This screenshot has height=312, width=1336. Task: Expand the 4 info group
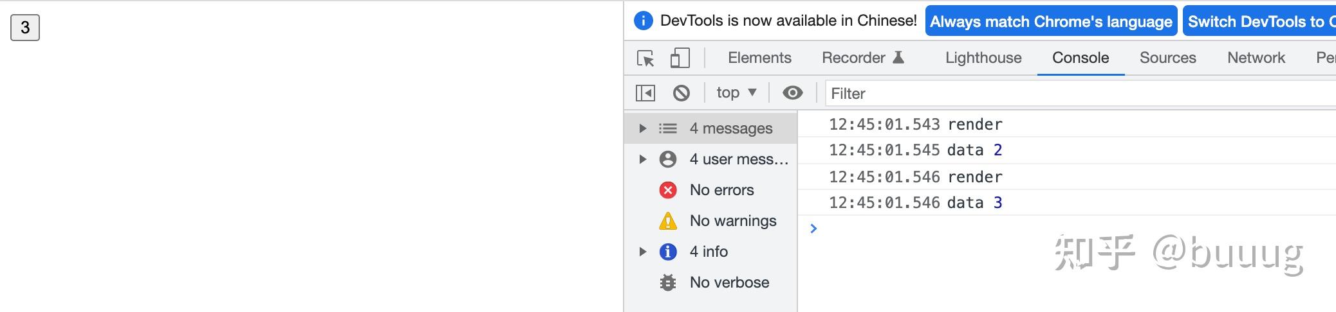click(642, 252)
